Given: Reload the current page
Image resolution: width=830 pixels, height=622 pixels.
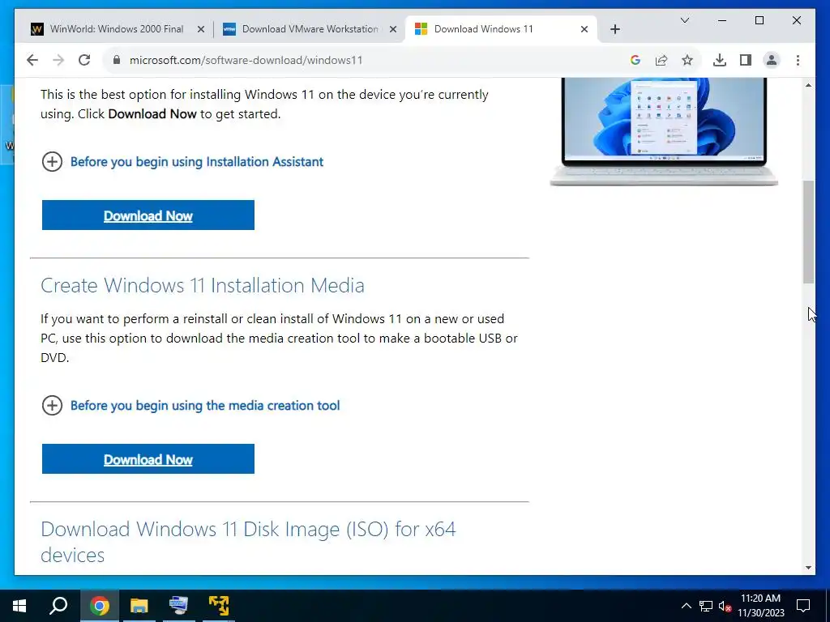Looking at the screenshot, I should pos(84,60).
